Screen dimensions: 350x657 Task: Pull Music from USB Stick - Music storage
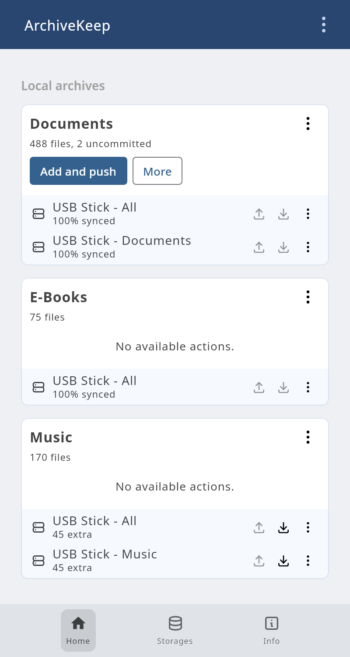(x=283, y=561)
